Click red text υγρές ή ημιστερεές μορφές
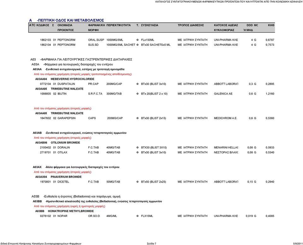 69,206
